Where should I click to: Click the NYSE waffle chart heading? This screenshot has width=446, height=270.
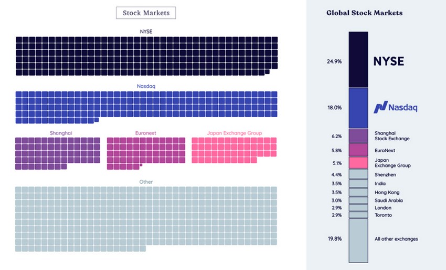click(x=146, y=32)
